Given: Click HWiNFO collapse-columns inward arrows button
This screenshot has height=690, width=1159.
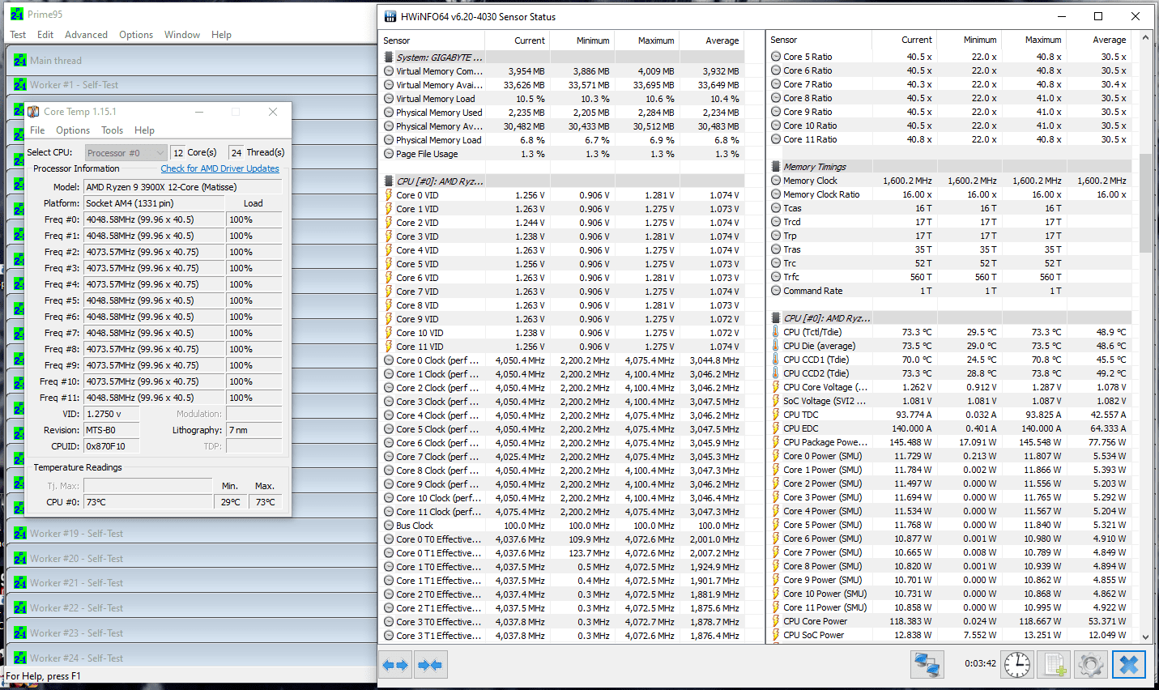Looking at the screenshot, I should click(x=430, y=665).
